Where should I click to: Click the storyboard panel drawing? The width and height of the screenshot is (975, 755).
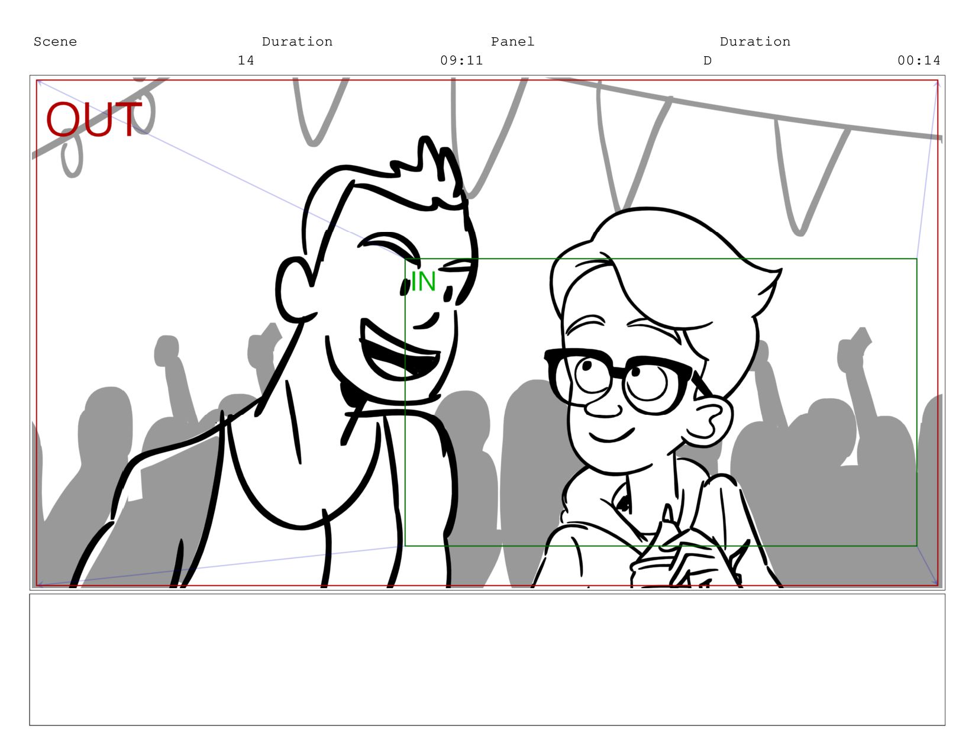[x=487, y=333]
